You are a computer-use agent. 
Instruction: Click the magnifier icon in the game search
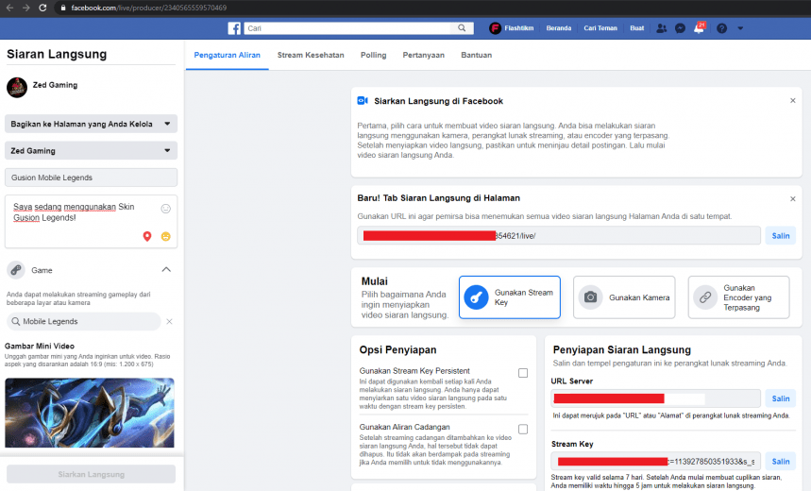(x=16, y=321)
